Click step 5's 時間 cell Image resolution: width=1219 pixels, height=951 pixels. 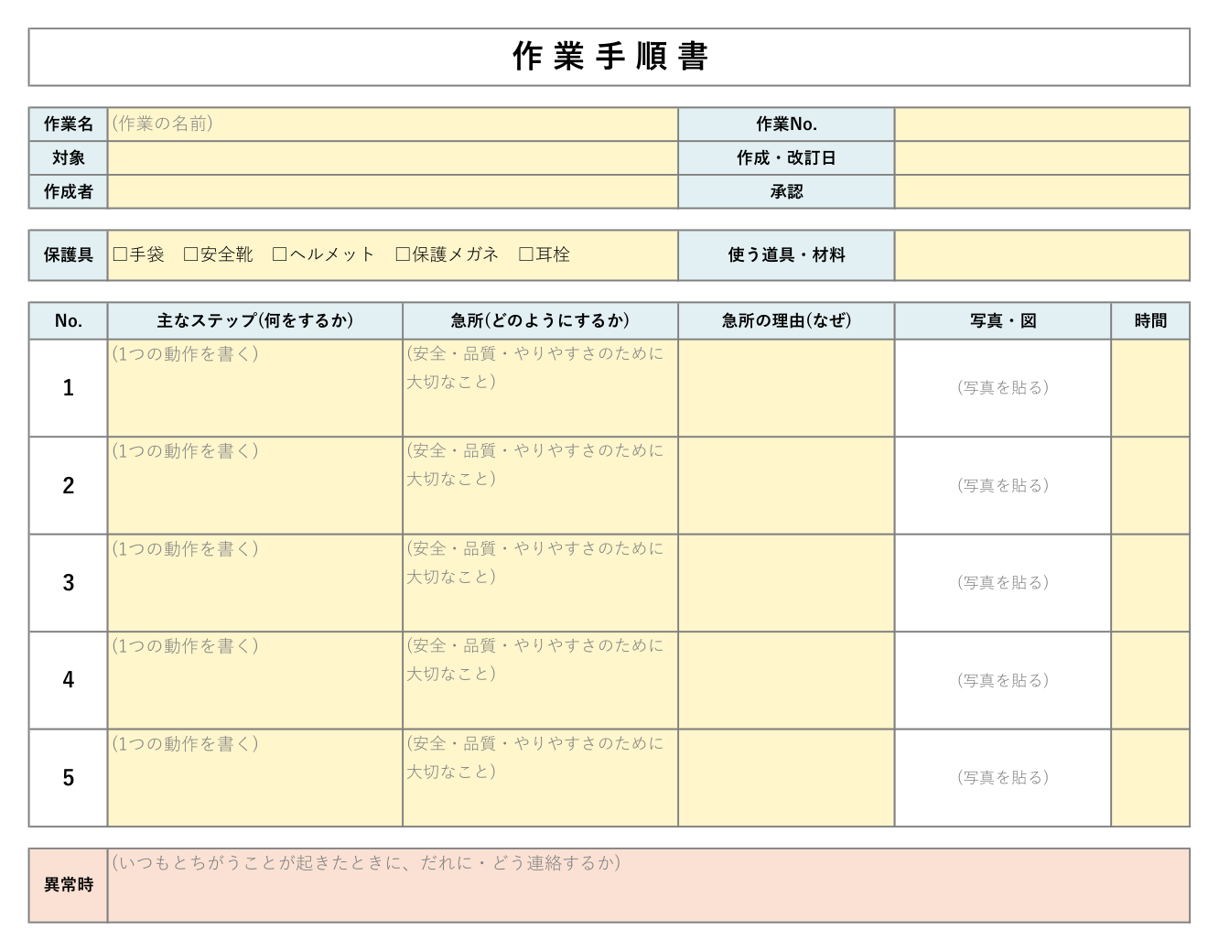coord(1150,778)
